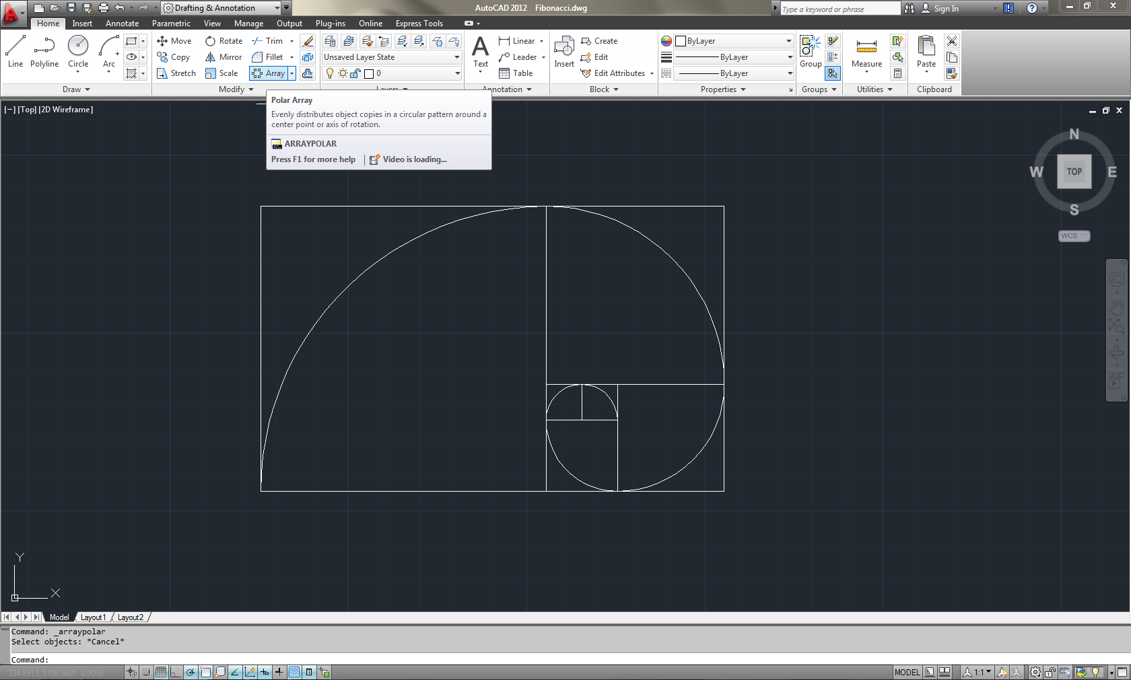The height and width of the screenshot is (680, 1131).
Task: Toggle Snap Mode in status bar
Action: pos(146,672)
